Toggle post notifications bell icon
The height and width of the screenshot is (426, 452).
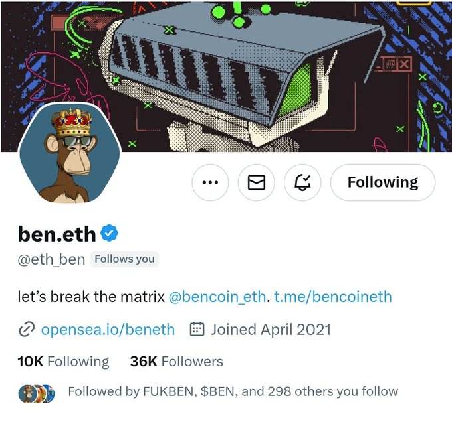coord(302,182)
